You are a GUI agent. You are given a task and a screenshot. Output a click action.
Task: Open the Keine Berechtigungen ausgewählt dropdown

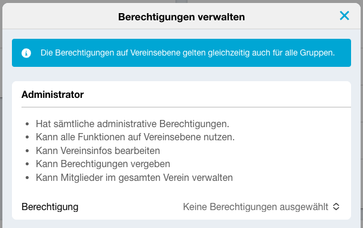click(261, 207)
